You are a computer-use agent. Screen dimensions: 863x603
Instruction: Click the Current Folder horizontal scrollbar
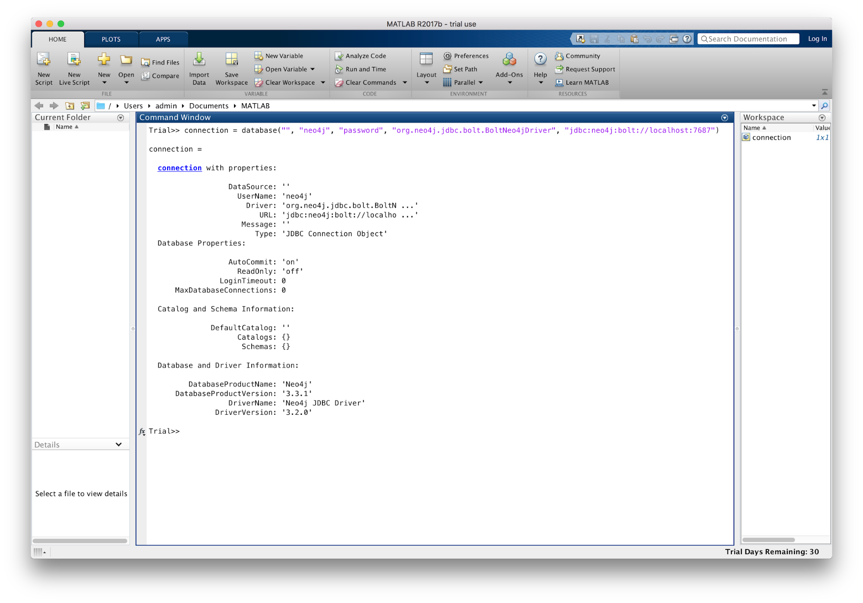pyautogui.click(x=80, y=540)
